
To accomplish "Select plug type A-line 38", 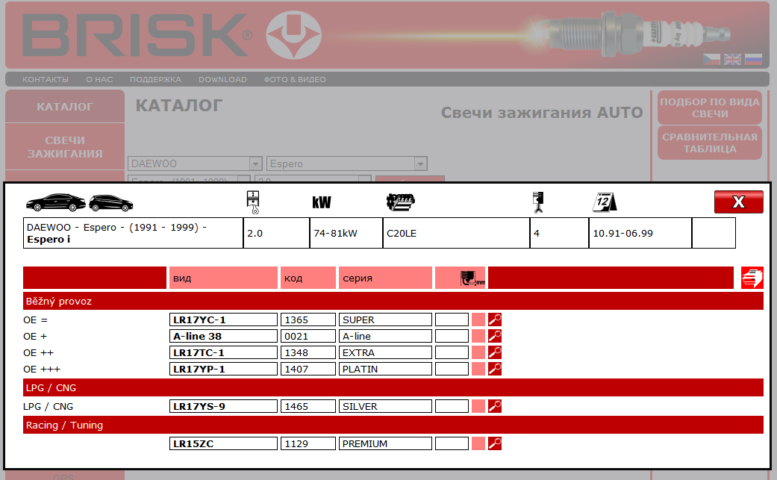I will [223, 336].
